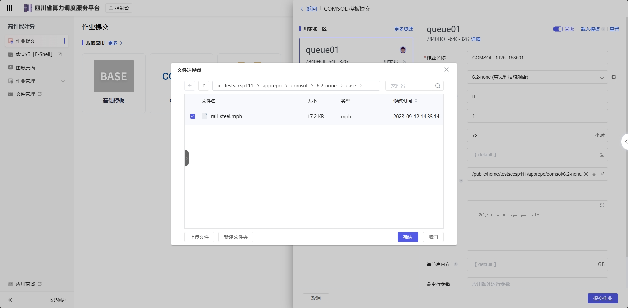Screen dimensions: 628x308
Task: Open the 6.2-none version dropdown
Action: pyautogui.click(x=537, y=77)
